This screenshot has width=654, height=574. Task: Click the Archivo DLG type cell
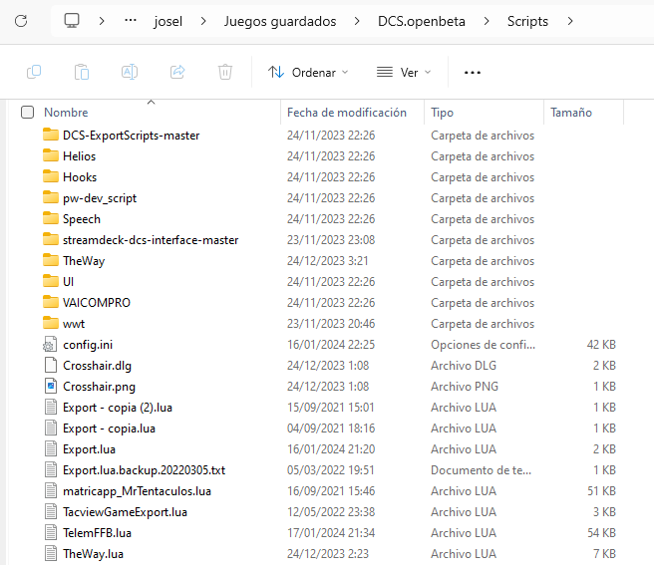click(x=464, y=365)
